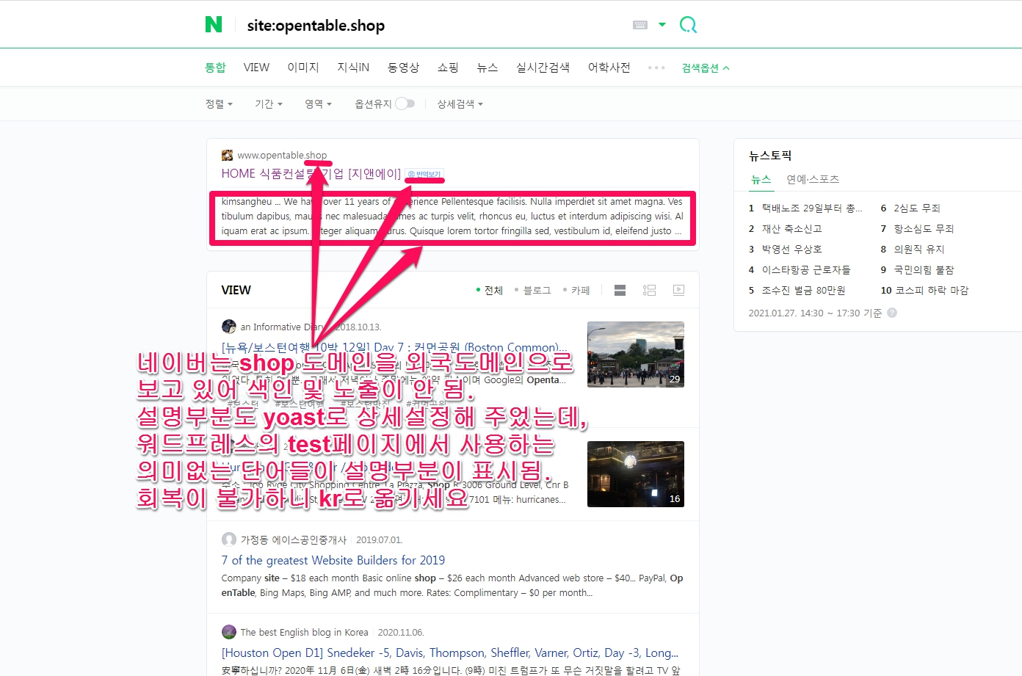The height and width of the screenshot is (676, 1022).
Task: Open news topic 2심도 무죄
Action: (917, 208)
